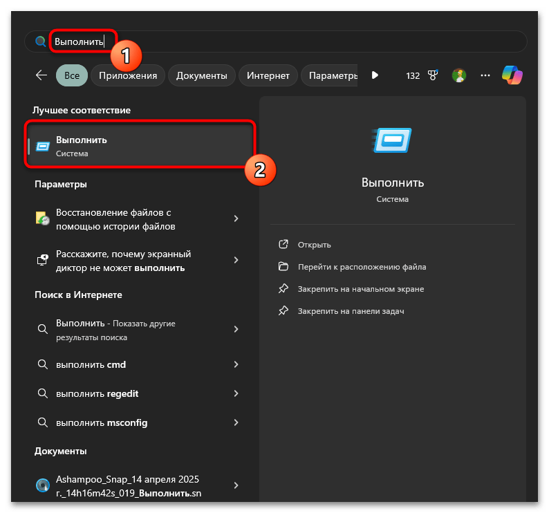
Task: Click the magnifier icon beside выполнить msconfig
Action: (x=43, y=422)
